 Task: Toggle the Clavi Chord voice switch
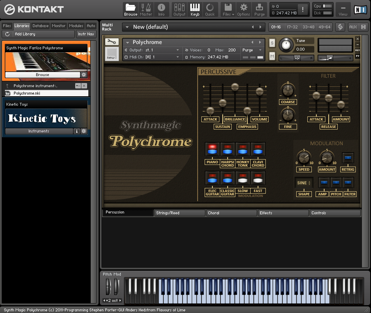point(258,149)
